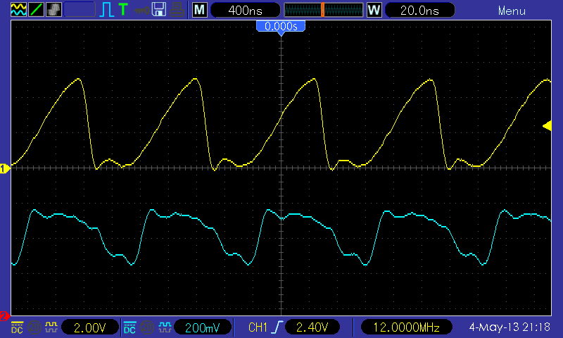This screenshot has height=338, width=563.
Task: Click the rising edge trigger slope icon
Action: click(x=277, y=327)
